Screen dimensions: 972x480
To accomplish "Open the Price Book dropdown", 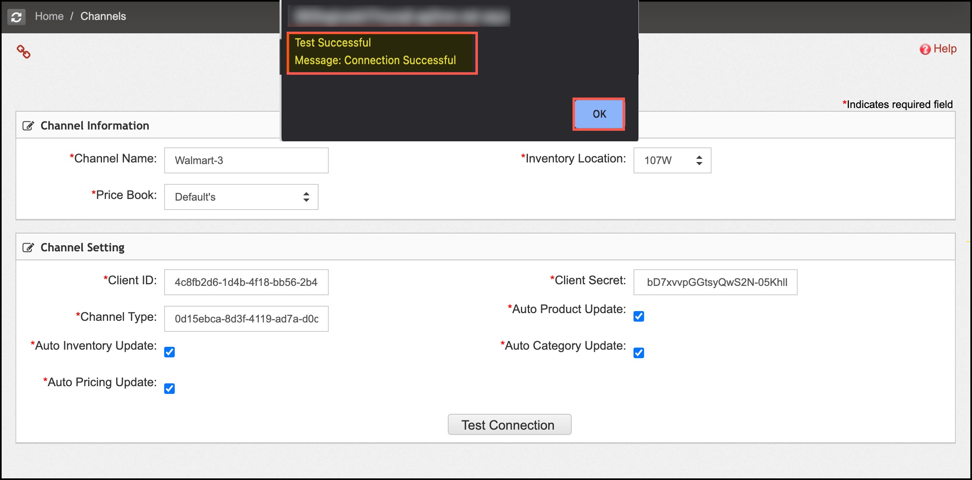I will [x=241, y=197].
